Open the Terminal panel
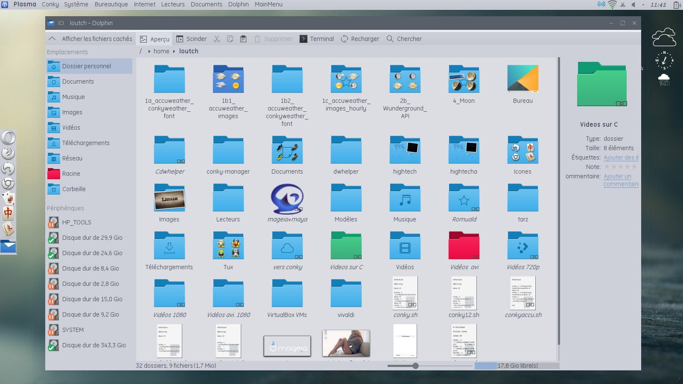Image resolution: width=683 pixels, height=384 pixels. click(317, 39)
